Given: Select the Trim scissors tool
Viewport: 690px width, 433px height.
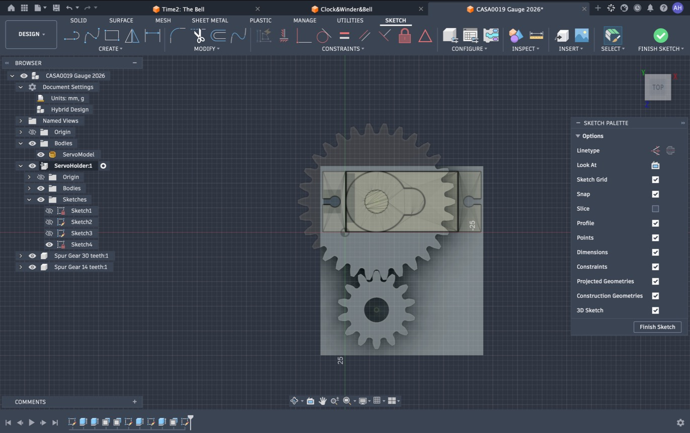Looking at the screenshot, I should 198,36.
